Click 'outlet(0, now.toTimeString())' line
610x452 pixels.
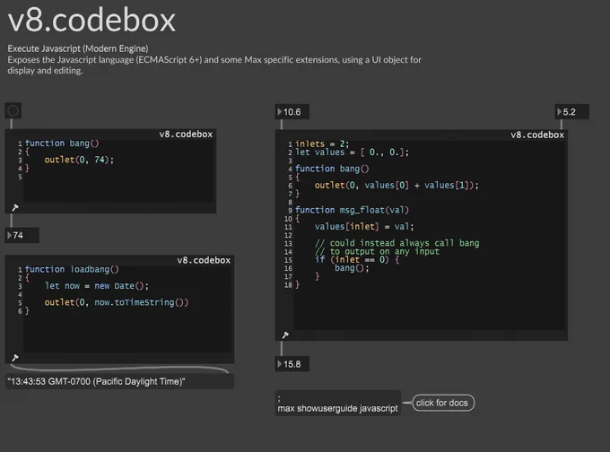click(x=117, y=302)
